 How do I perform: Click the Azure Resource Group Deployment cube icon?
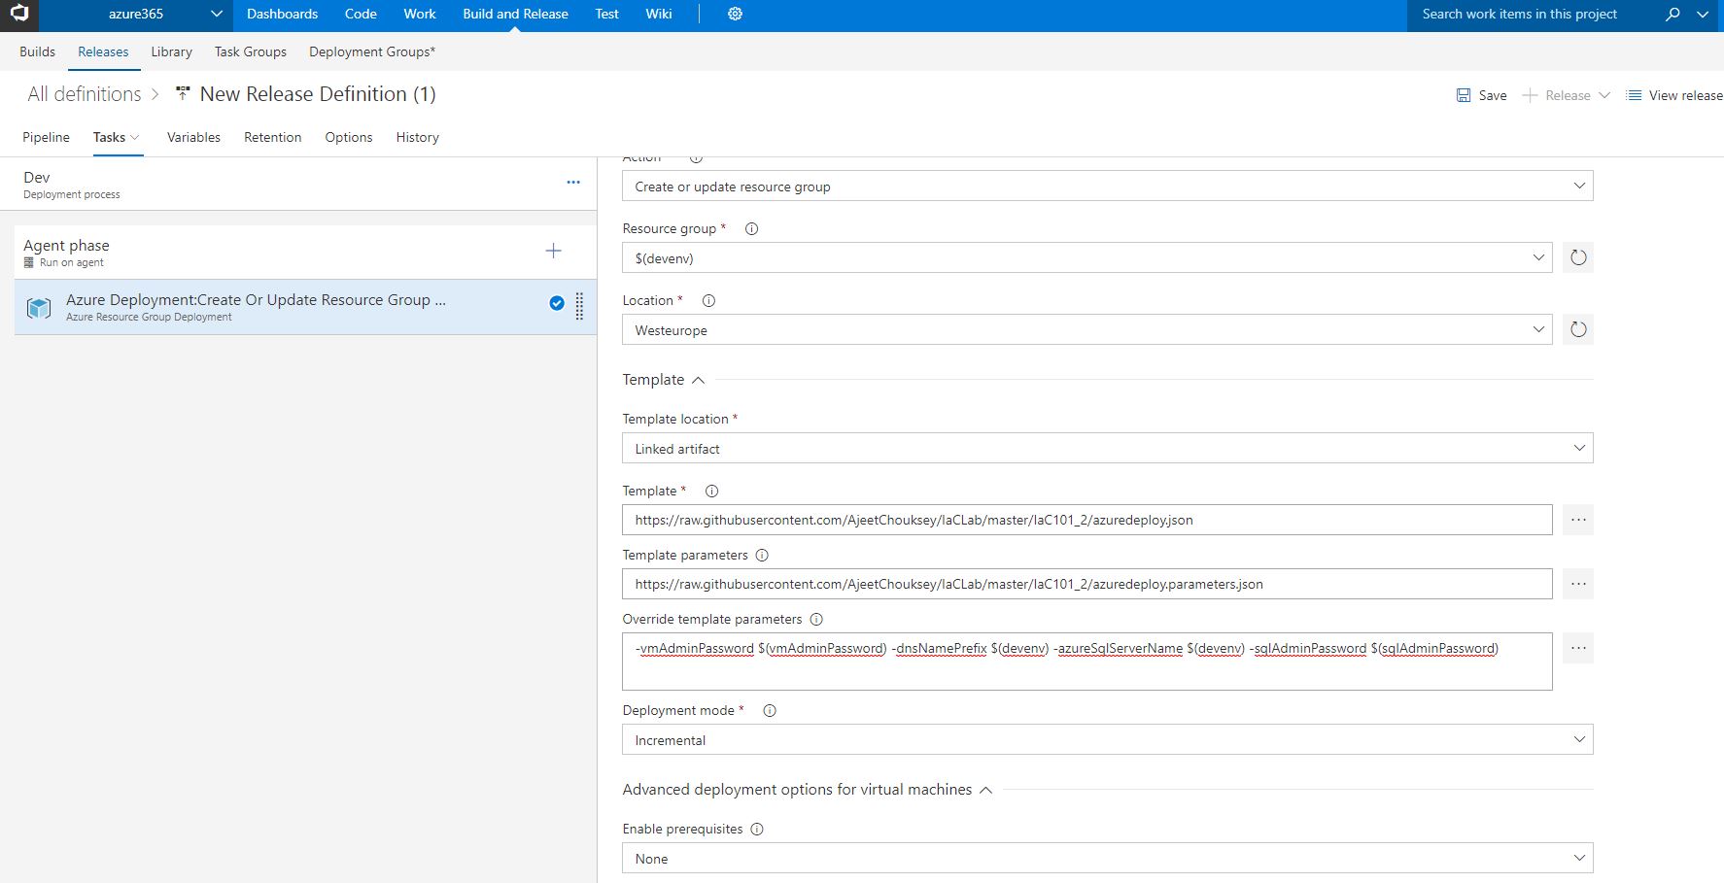point(39,308)
